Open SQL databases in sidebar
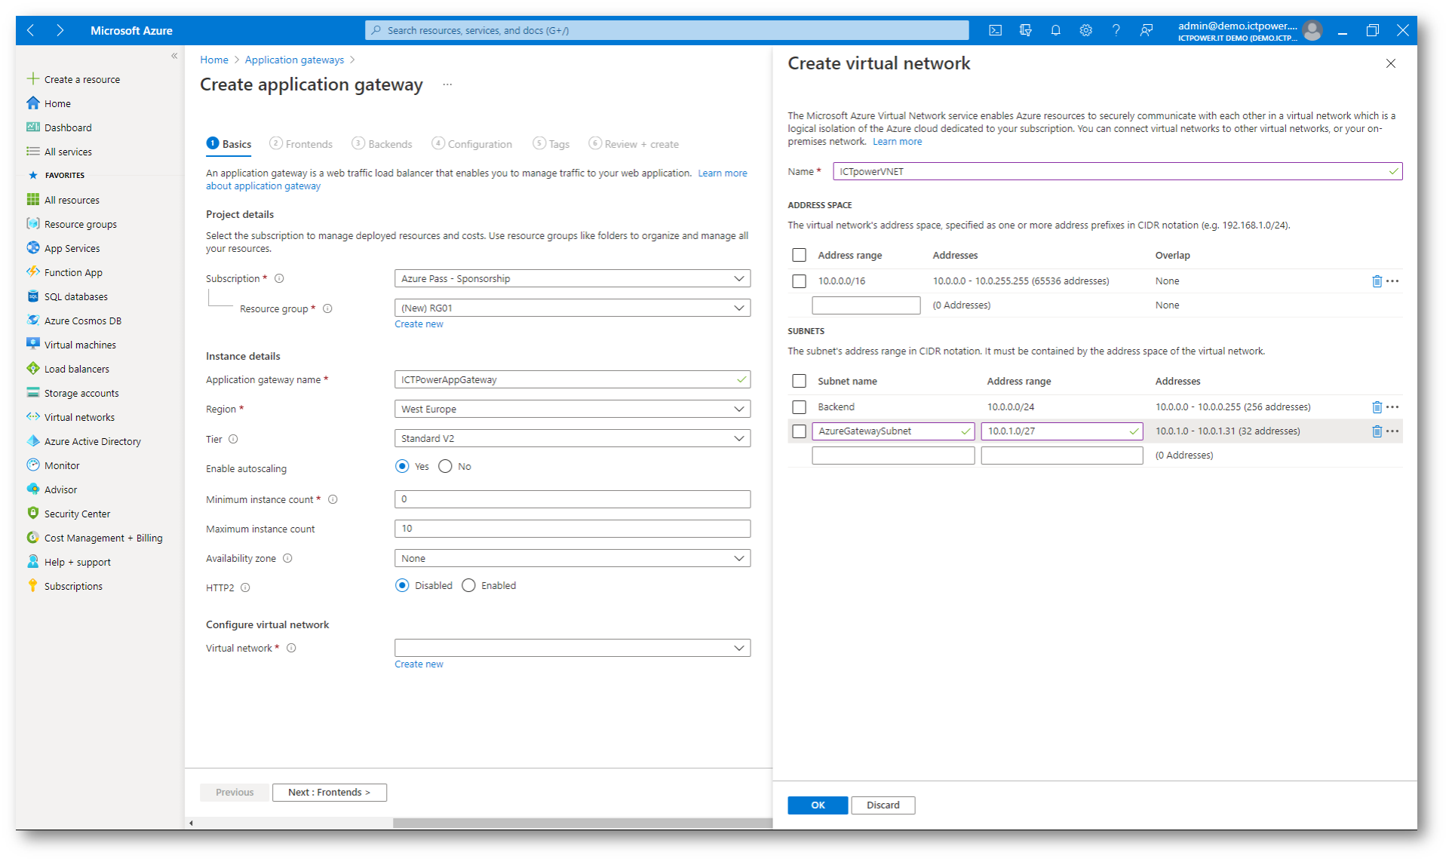1449x862 pixels. [67, 296]
